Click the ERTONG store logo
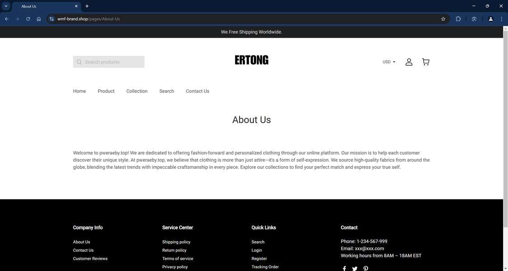Screen dimensions: 508x271 (251, 60)
